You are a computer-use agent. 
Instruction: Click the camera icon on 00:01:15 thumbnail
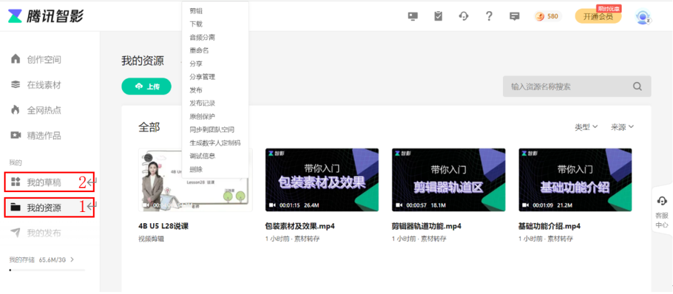(x=272, y=205)
